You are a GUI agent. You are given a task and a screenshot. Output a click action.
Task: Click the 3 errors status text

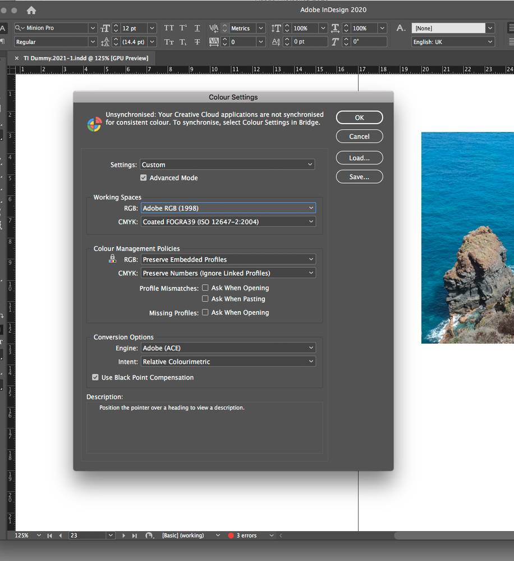point(247,536)
